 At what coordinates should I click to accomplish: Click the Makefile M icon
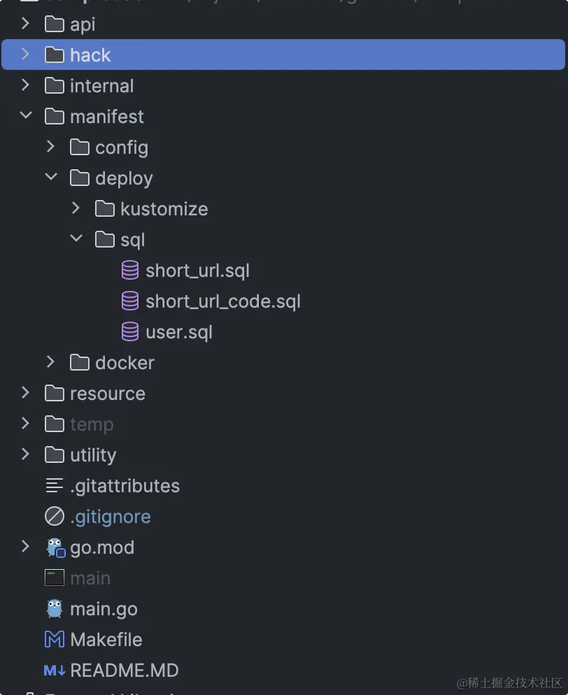[x=55, y=639]
